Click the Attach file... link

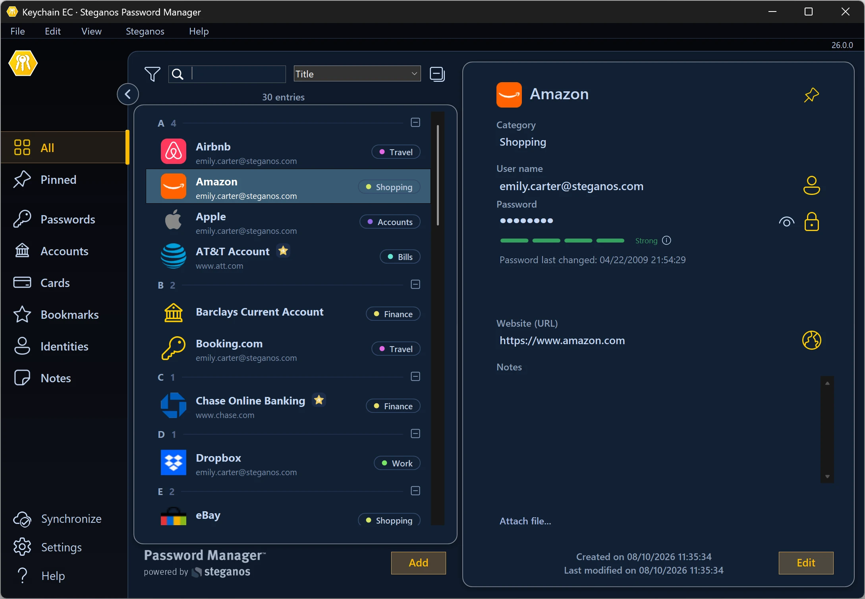tap(525, 521)
